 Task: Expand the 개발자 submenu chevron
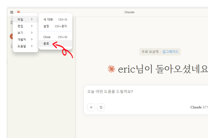32,39
